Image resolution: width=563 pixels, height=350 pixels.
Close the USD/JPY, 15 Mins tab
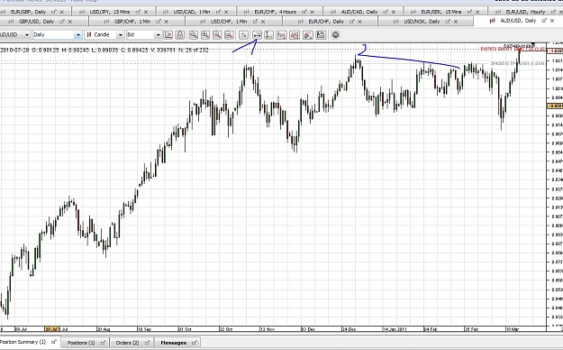pos(146,12)
